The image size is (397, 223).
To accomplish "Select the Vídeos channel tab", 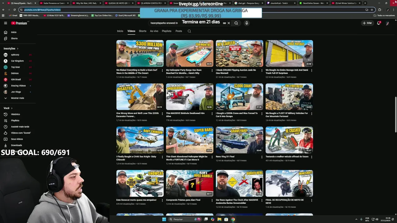I will (131, 31).
